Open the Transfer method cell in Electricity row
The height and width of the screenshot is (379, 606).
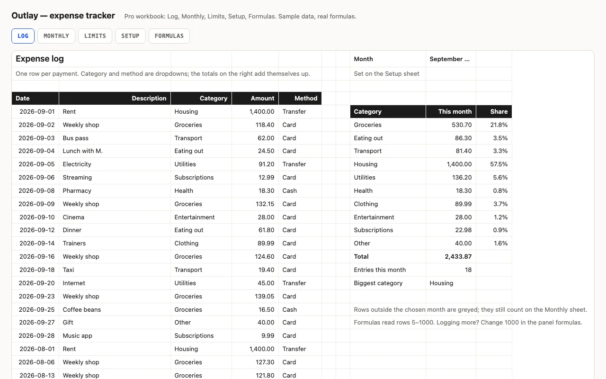click(x=300, y=164)
